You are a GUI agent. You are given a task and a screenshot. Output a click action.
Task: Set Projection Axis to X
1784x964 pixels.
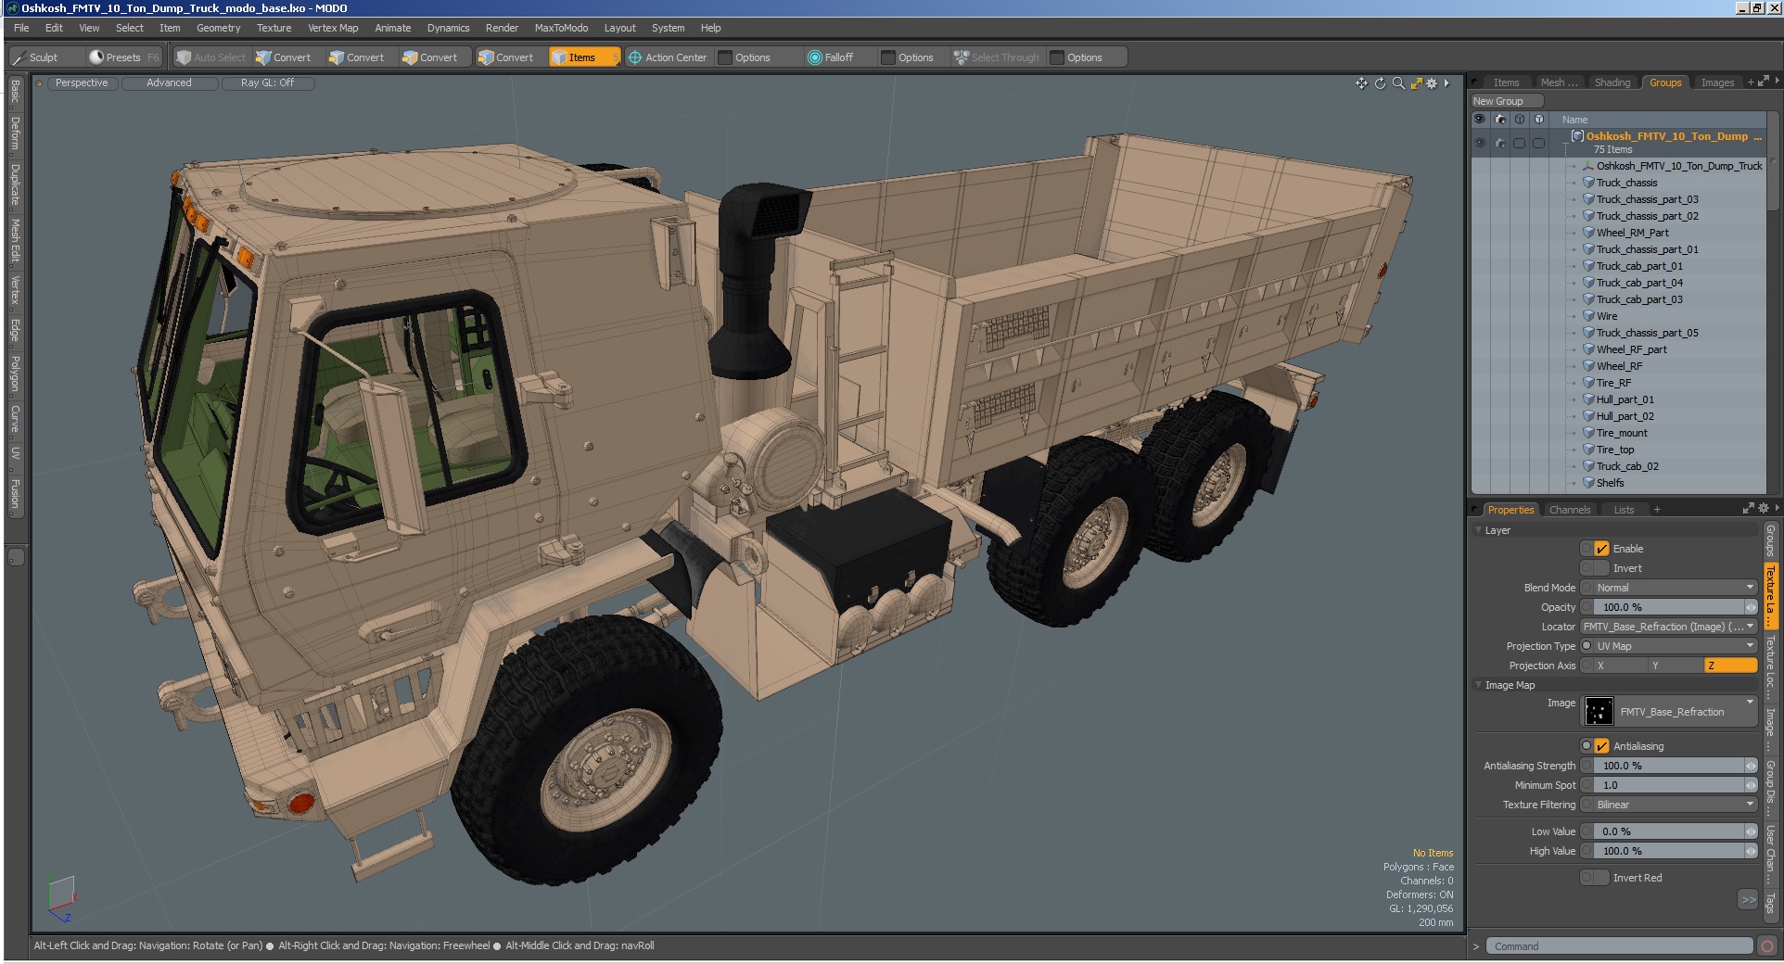pos(1621,666)
